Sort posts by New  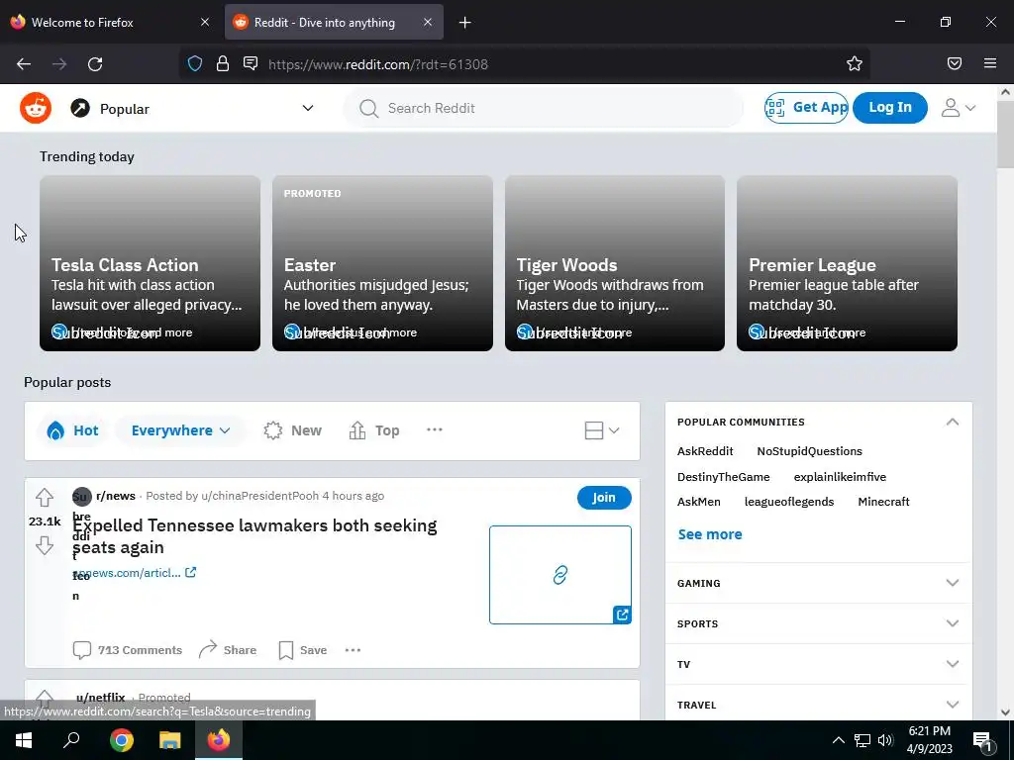[x=292, y=430]
